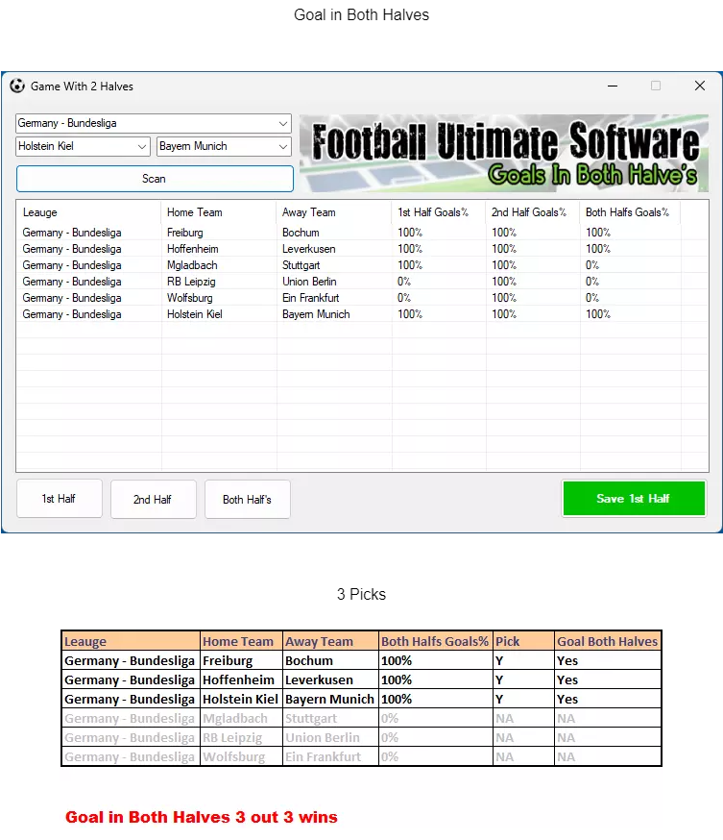Click the 1st Half Goals% column header

[x=438, y=212]
